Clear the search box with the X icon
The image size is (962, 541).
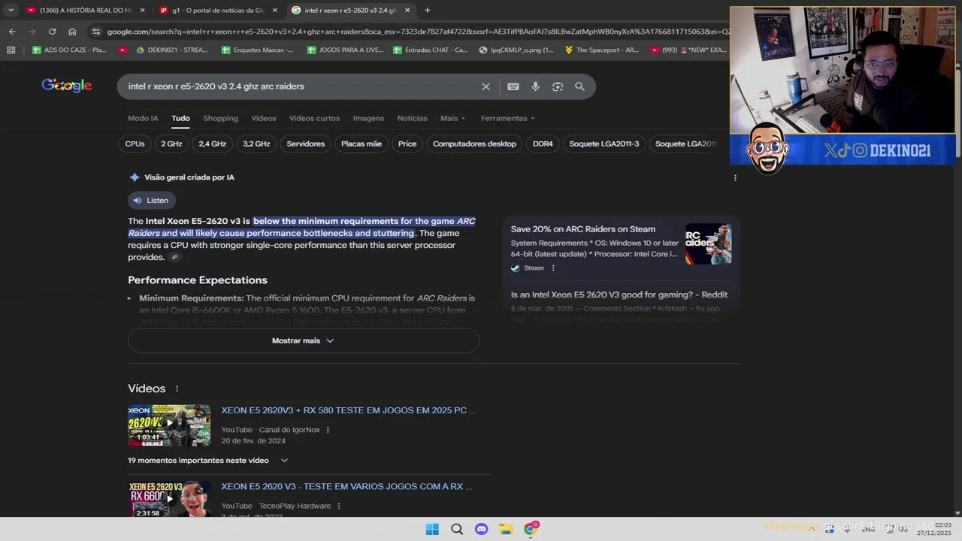pyautogui.click(x=486, y=86)
